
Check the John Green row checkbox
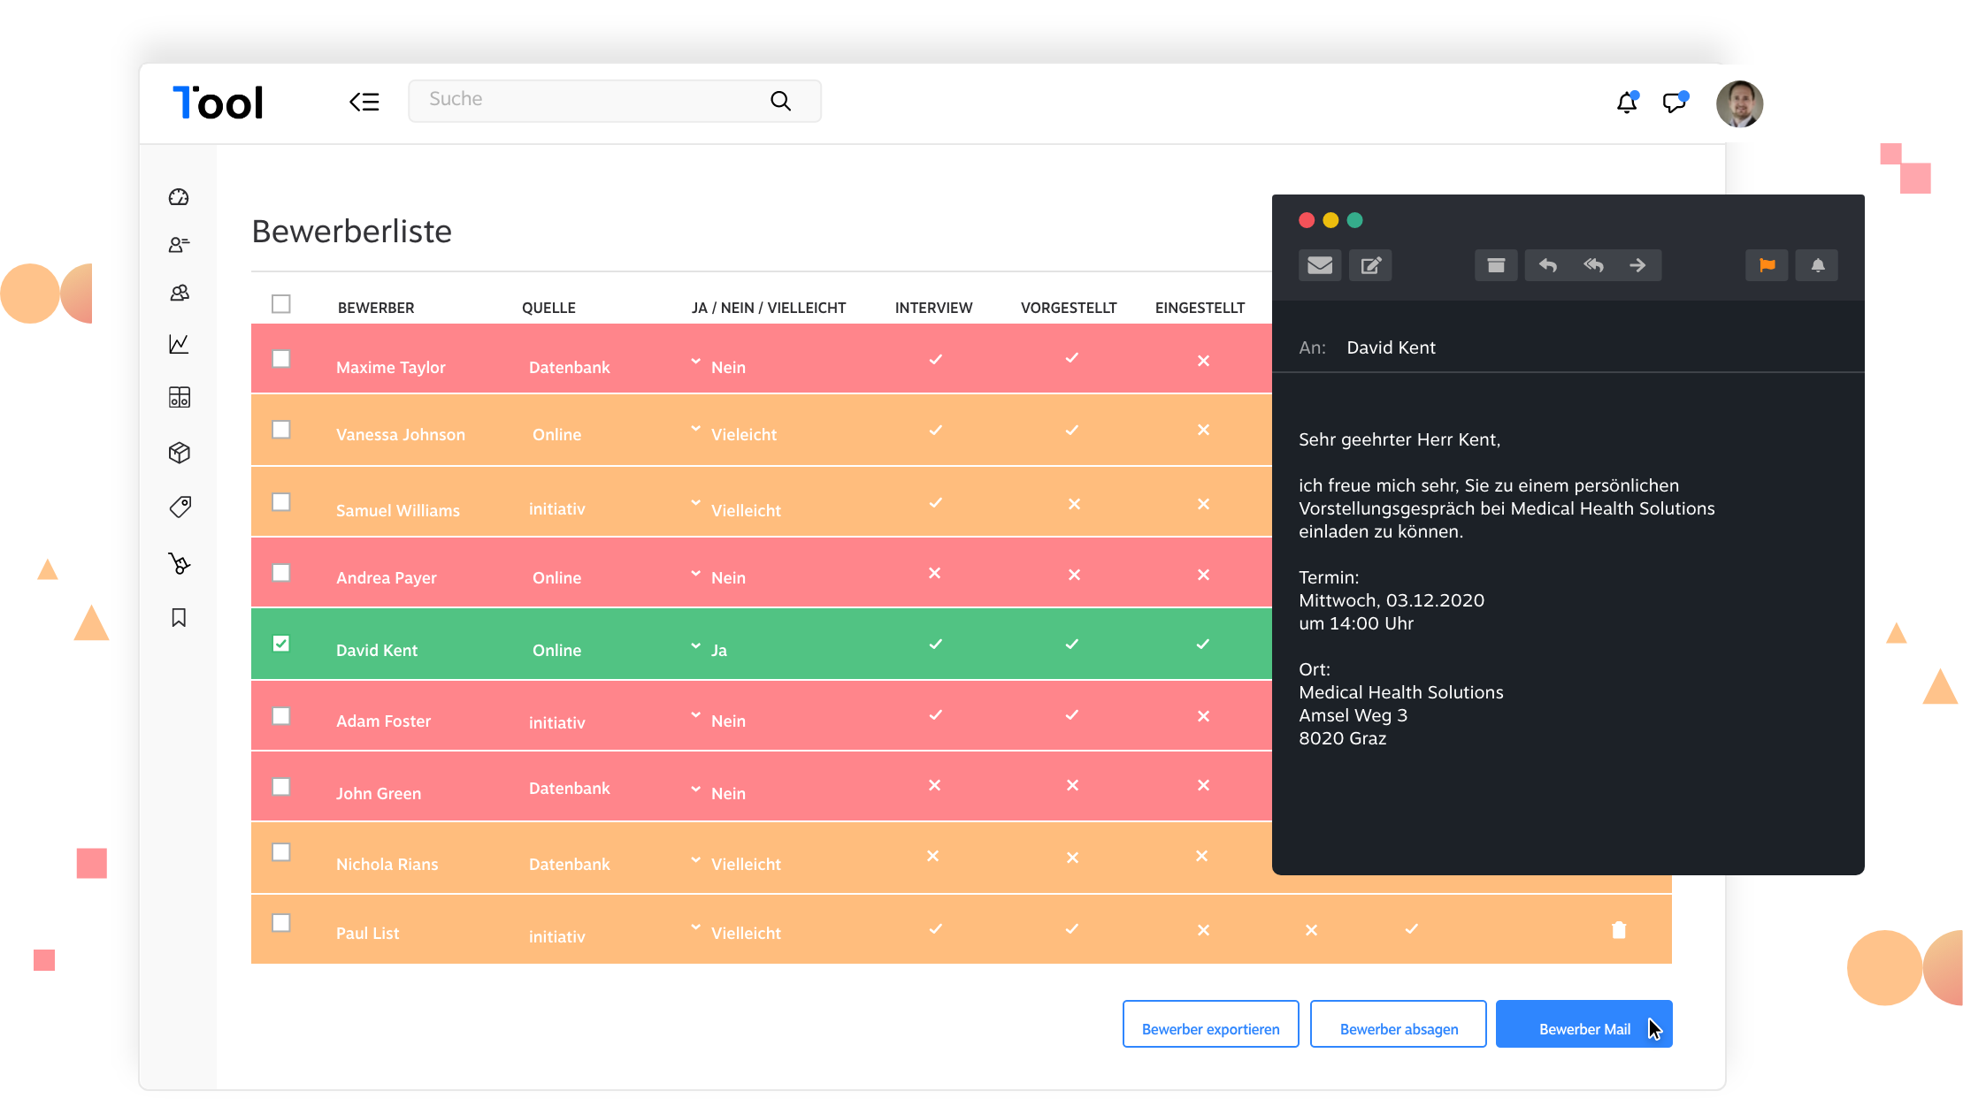coord(281,787)
